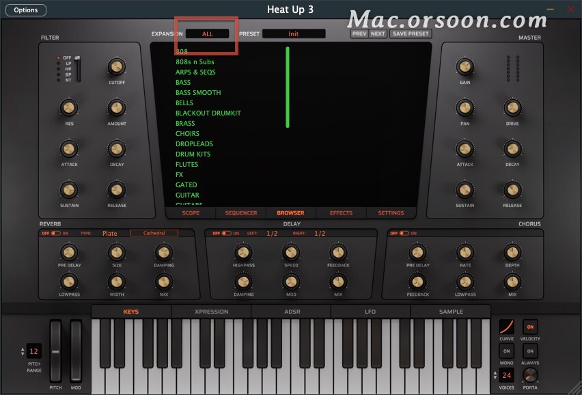The width and height of the screenshot is (582, 395).
Task: Click the master SUSTAIN knob
Action: tap(465, 190)
